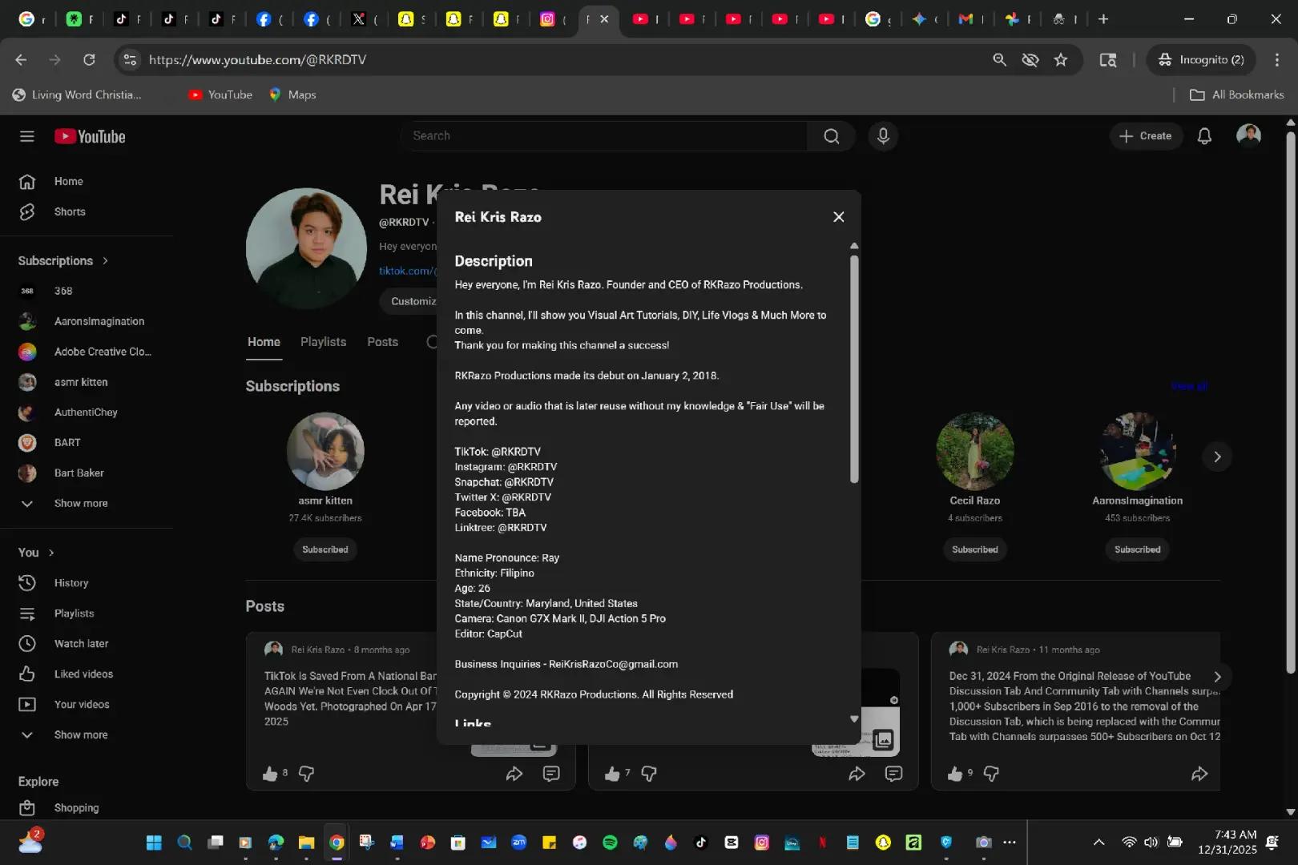
Task: Expand You section chevron
Action: click(51, 553)
